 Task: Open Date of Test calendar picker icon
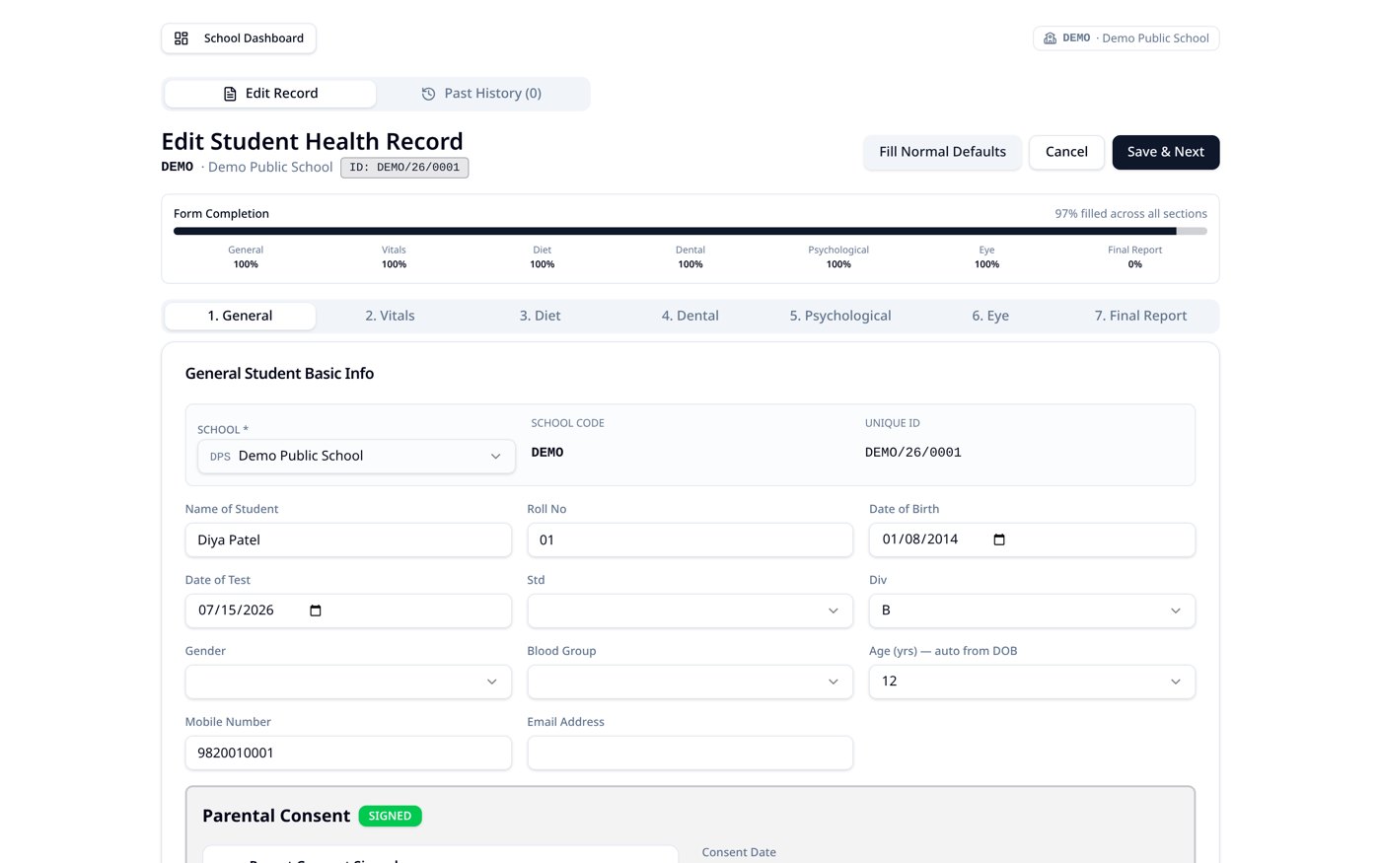316,611
